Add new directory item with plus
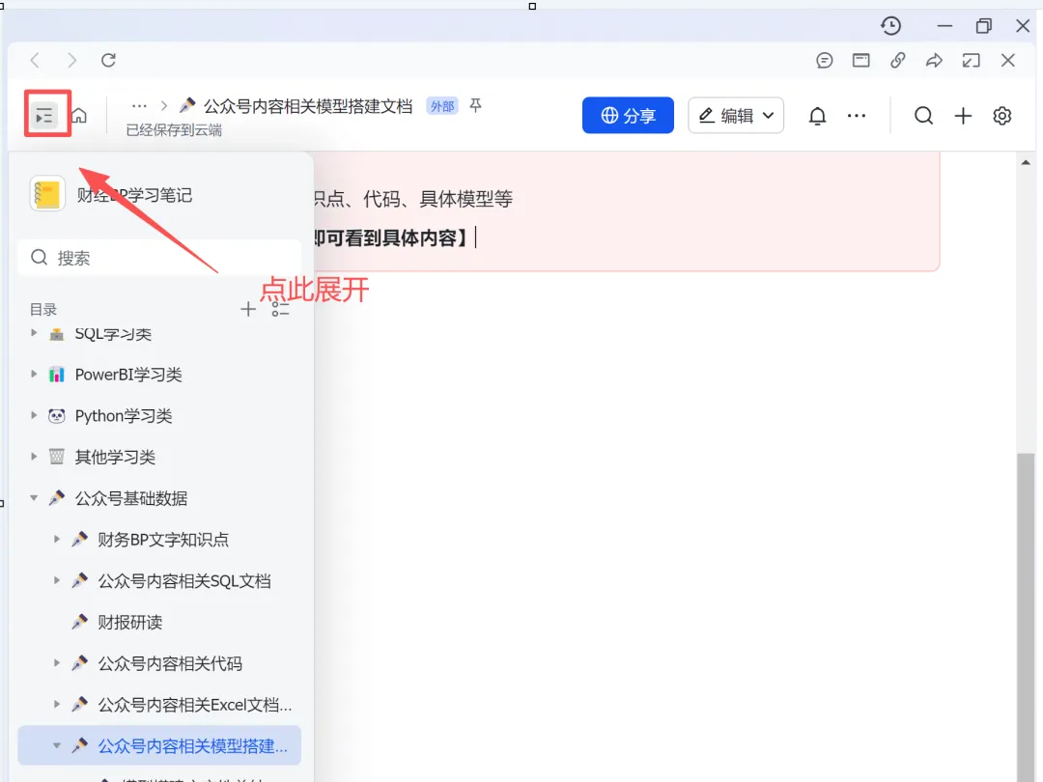1043x782 pixels. coord(248,309)
